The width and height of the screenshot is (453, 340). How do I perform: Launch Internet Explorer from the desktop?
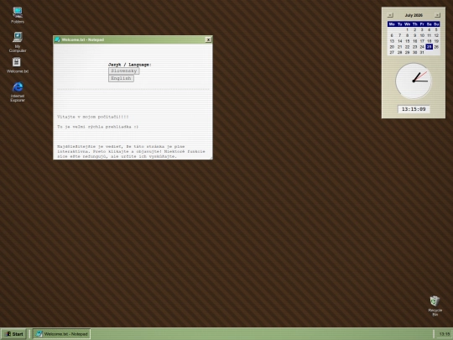[x=18, y=92]
